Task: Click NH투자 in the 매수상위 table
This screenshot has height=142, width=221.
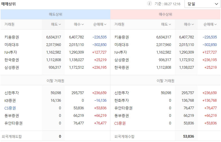Action: 121,52
